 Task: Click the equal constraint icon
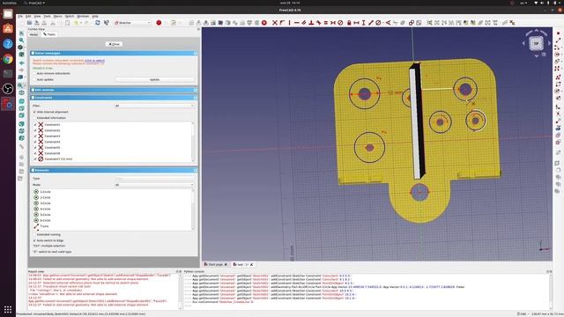point(325,23)
